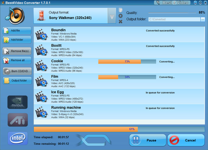Click the Time remaining 00:01:12 value
Image resolution: width=208 pixels, height=150 pixels.
pos(63,144)
